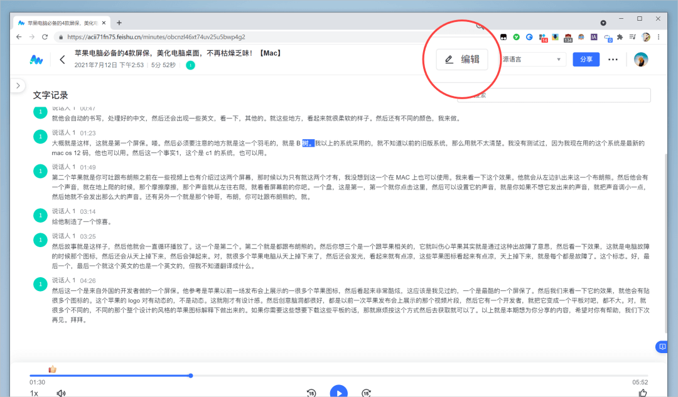678x397 pixels.
Task: Go back using the left chevron by the title
Action: point(62,60)
